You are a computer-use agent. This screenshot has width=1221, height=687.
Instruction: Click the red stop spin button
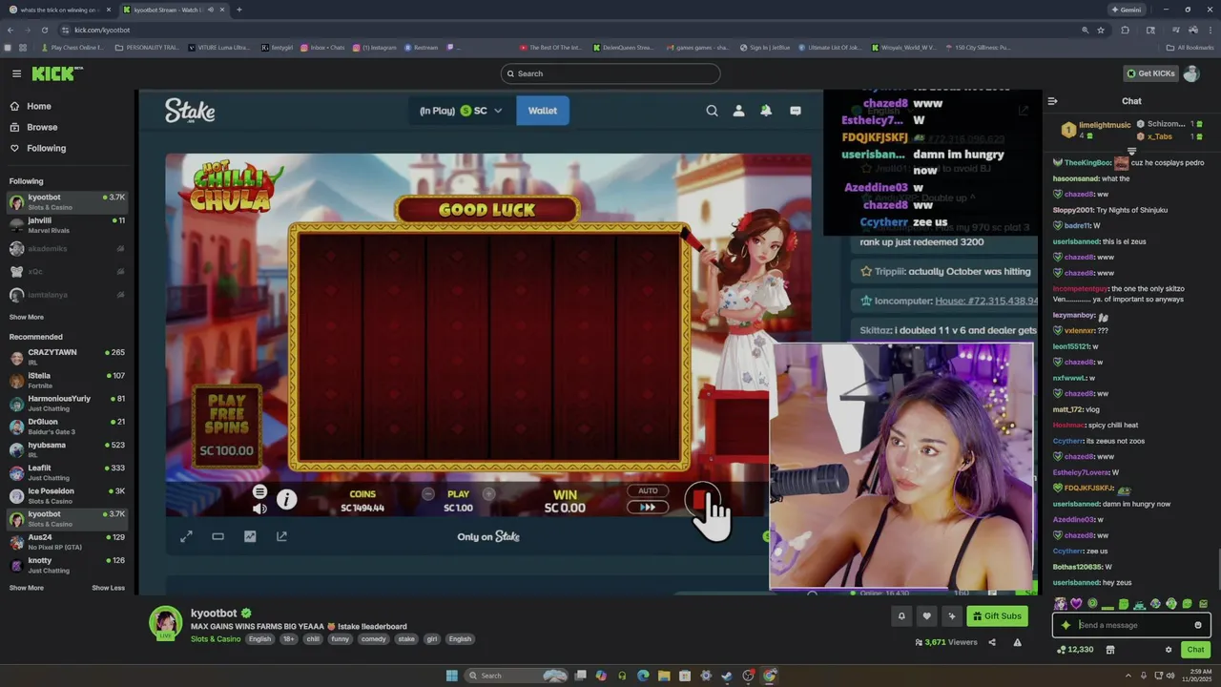click(701, 499)
